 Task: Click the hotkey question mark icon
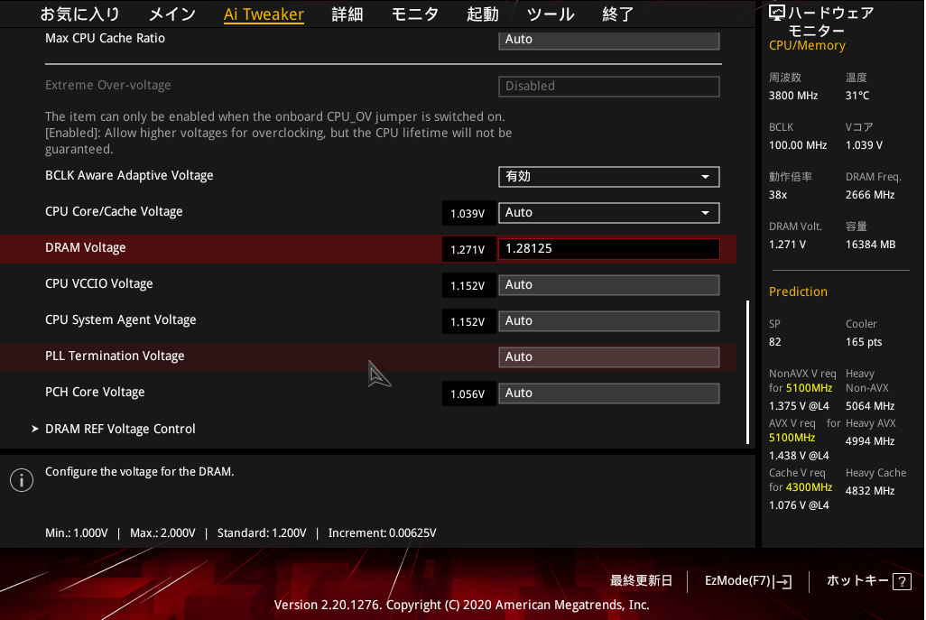click(x=902, y=581)
